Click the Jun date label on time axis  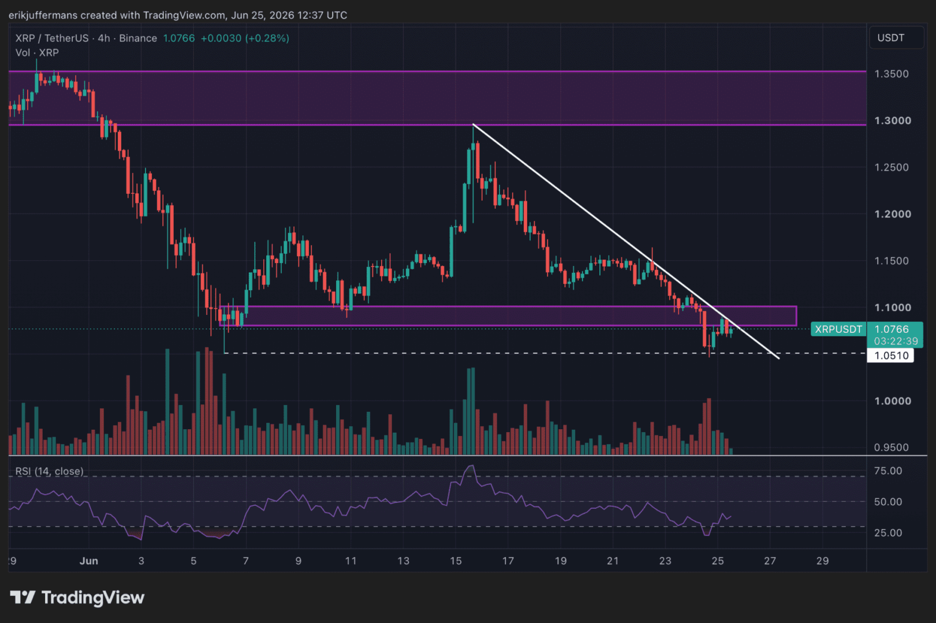click(89, 561)
